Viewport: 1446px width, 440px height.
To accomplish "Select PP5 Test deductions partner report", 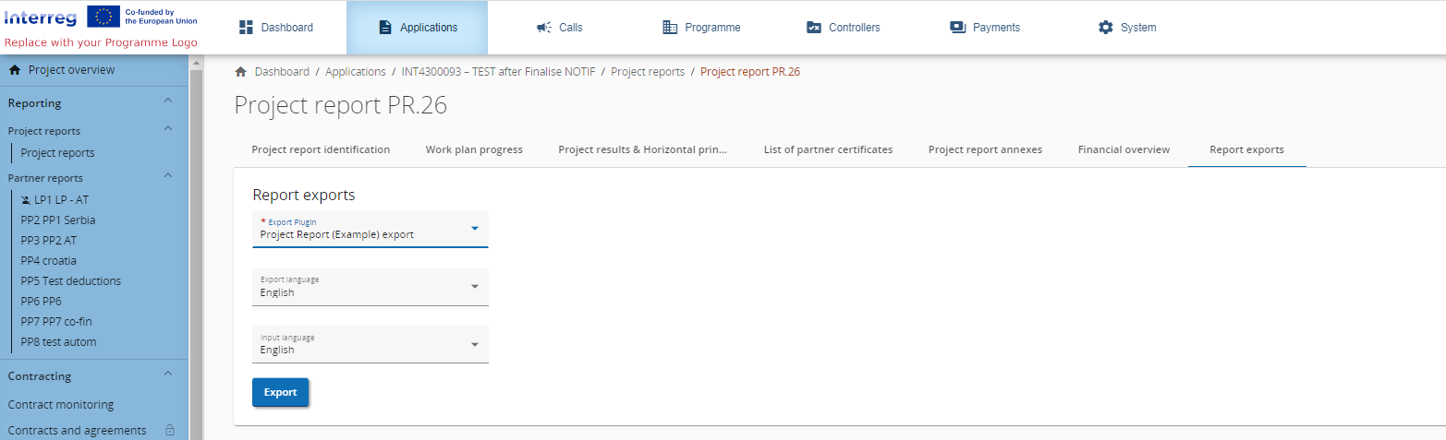I will point(70,280).
